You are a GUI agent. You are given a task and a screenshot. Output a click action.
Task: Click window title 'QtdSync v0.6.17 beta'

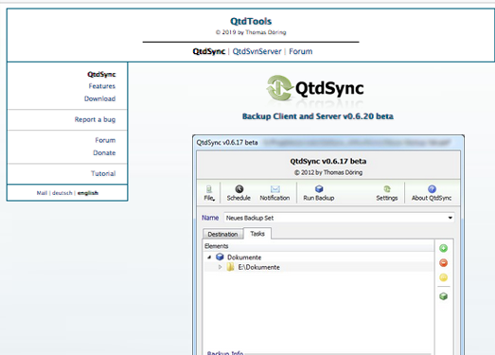click(227, 142)
